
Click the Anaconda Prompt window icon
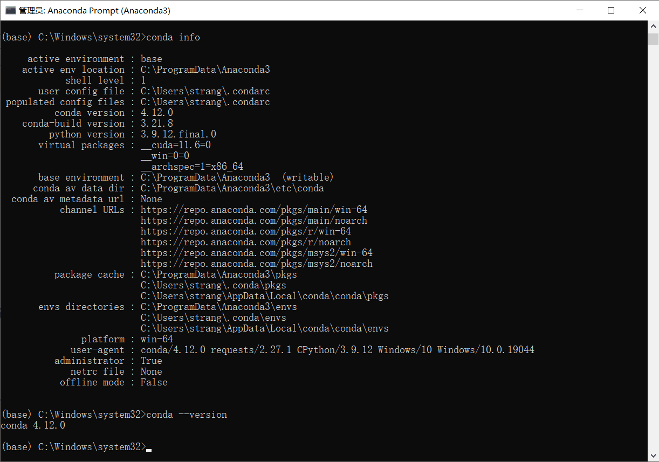pos(10,10)
